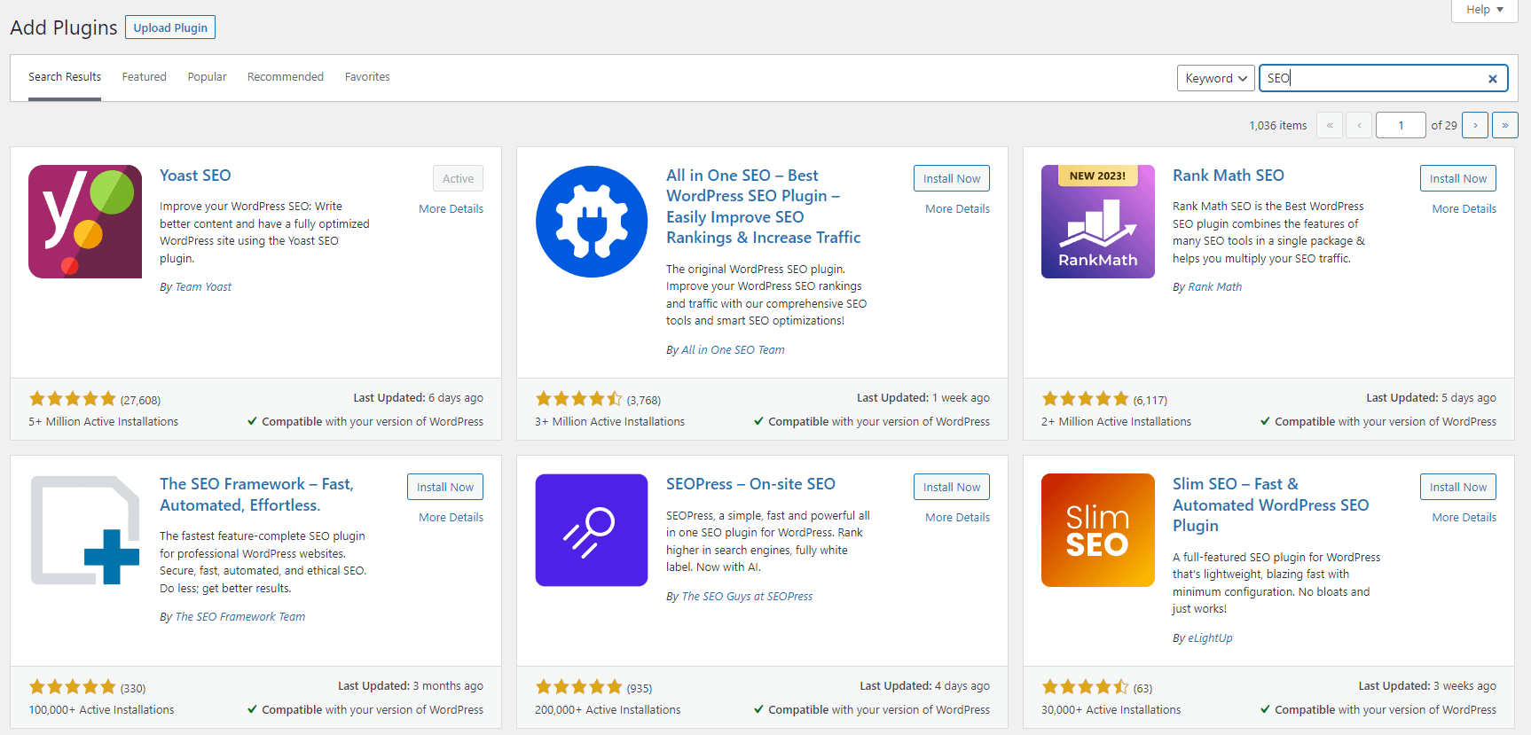View More Details for Rank Math SEO
Viewport: 1531px width, 735px height.
point(1464,209)
